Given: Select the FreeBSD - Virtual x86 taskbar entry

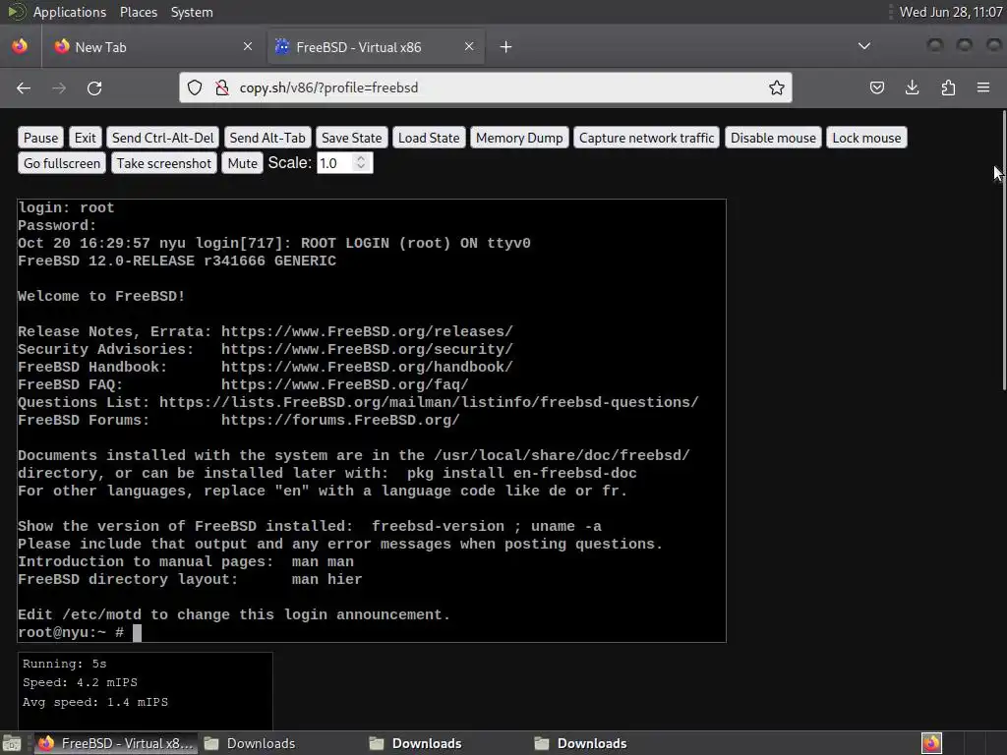Looking at the screenshot, I should click(114, 743).
